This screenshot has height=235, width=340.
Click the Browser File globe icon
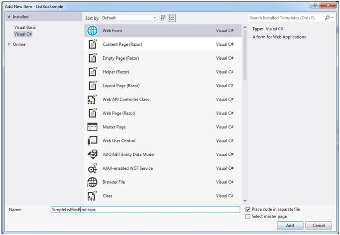pyautogui.click(x=93, y=182)
